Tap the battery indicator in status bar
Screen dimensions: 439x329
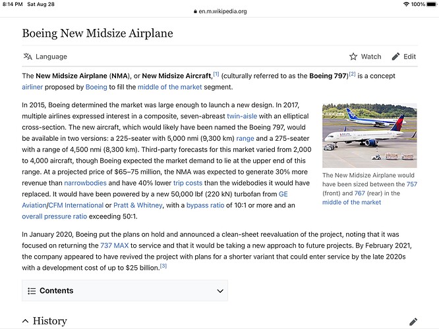click(x=432, y=4)
